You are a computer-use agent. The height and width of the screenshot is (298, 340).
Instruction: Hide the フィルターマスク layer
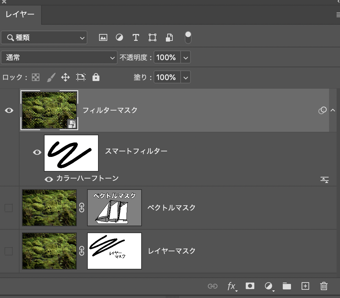point(9,111)
